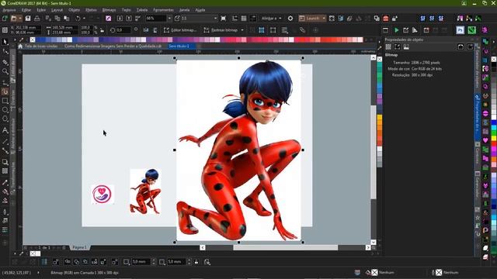Pick the dark blue swatch in top palette
The height and width of the screenshot is (279, 497).
point(38,40)
